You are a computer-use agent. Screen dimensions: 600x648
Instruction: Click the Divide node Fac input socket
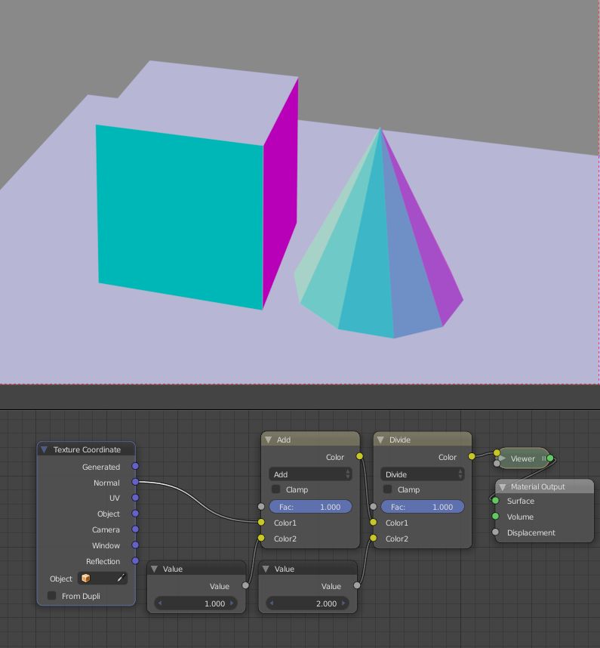374,506
